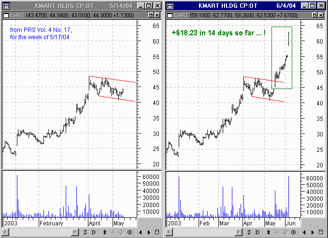This screenshot has width=328, height=238.
Task: Close the inner KMRT chart pane in the 5/14/04 window
Action: tap(157, 15)
